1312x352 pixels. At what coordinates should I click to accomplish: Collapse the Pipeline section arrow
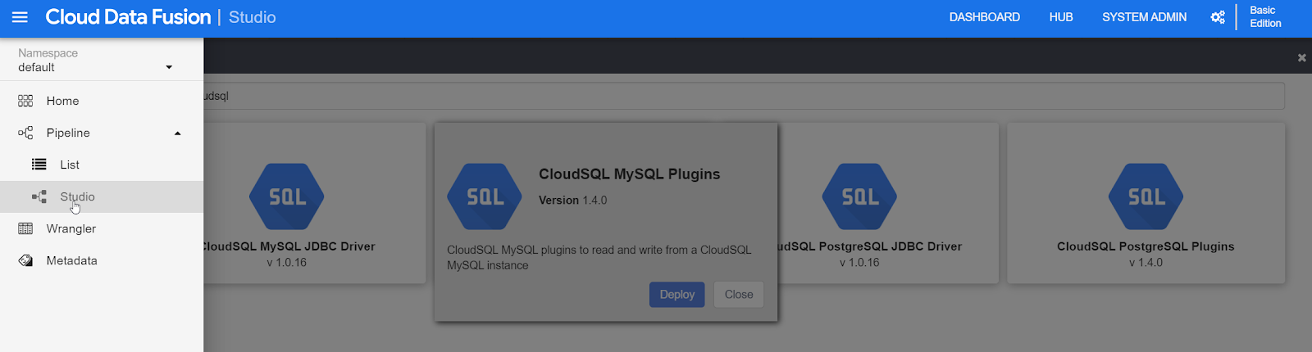click(x=178, y=133)
